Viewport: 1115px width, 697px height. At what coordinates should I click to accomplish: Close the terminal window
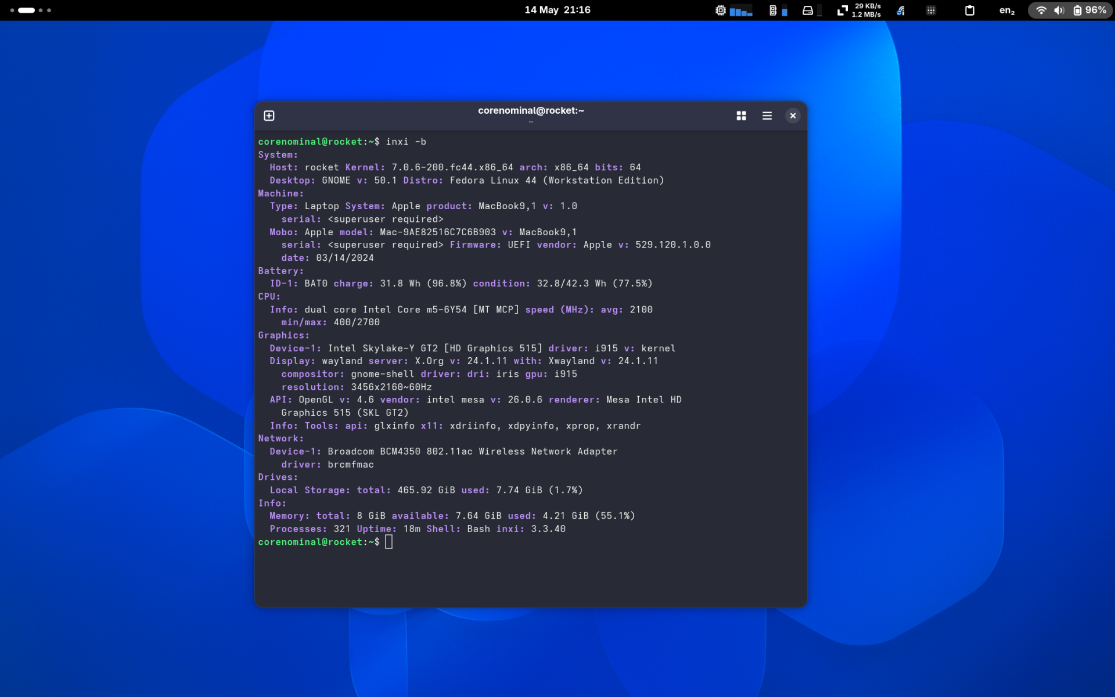(793, 116)
